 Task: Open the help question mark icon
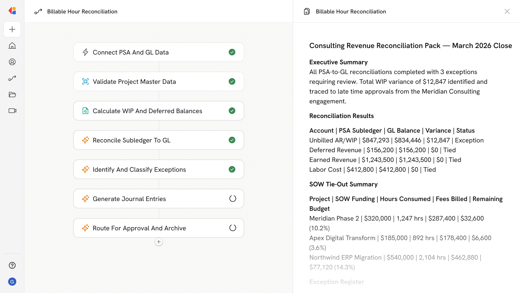tap(12, 265)
